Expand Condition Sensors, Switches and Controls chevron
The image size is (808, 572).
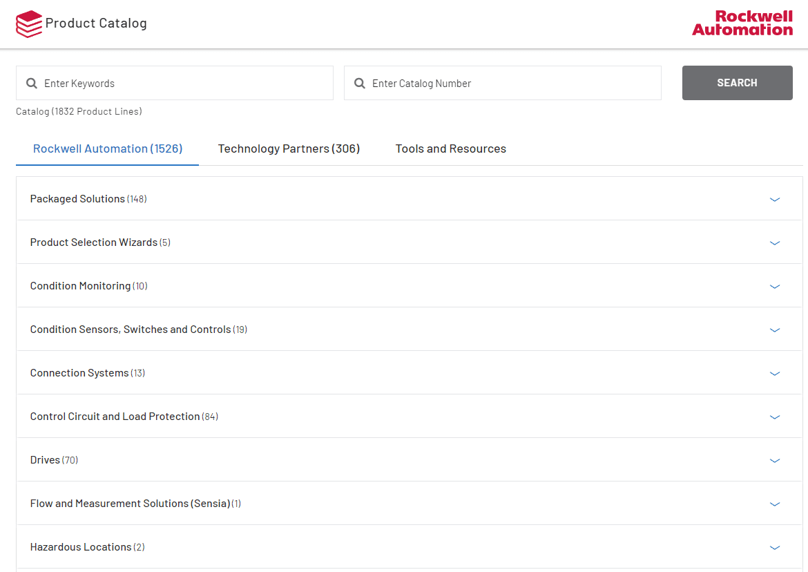(x=774, y=330)
